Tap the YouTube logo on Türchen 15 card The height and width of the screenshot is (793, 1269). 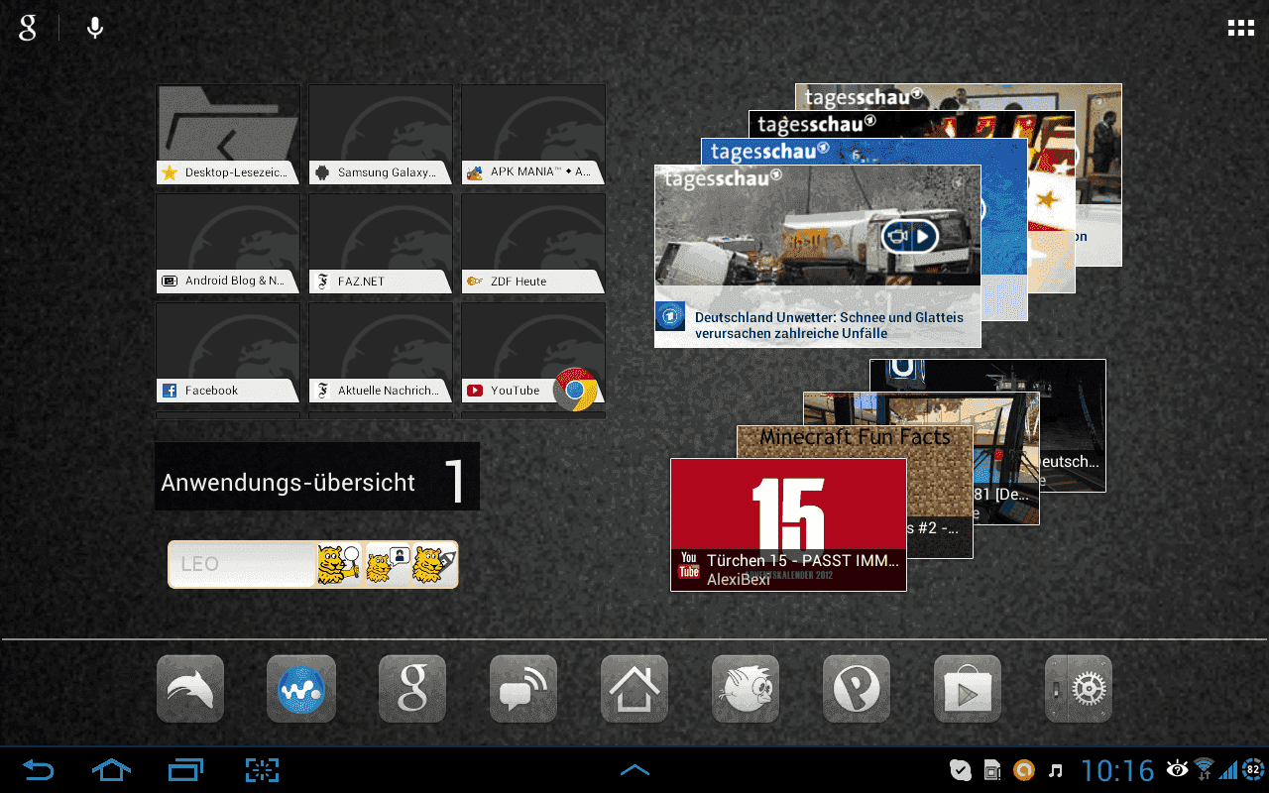(688, 566)
